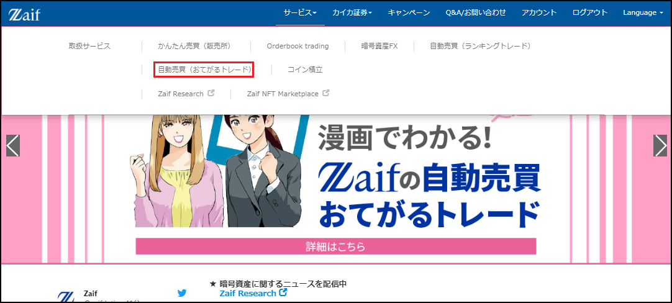The width and height of the screenshot is (672, 303).
Task: Open Zaif Research in services menu
Action: 181,93
